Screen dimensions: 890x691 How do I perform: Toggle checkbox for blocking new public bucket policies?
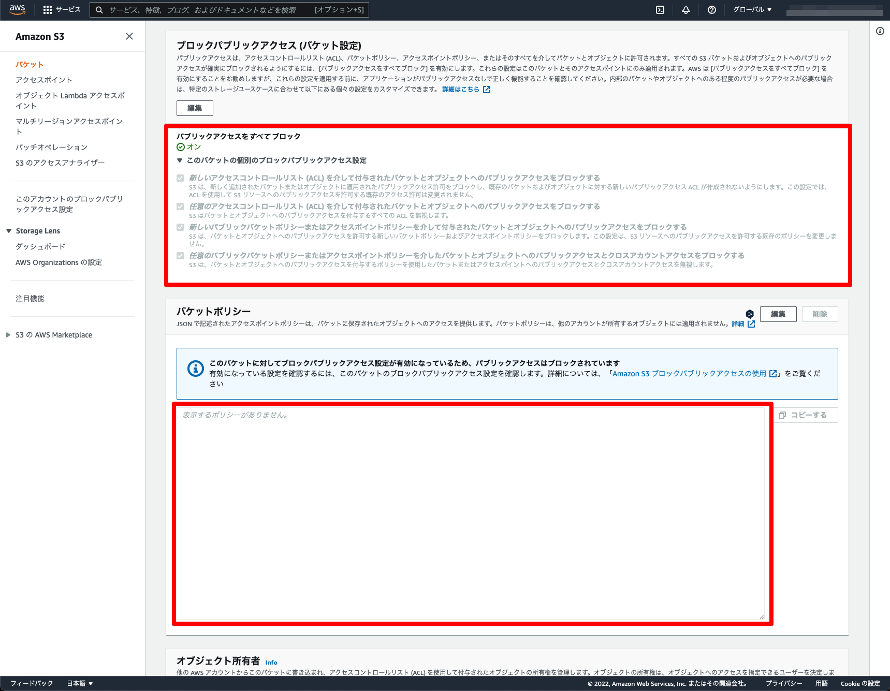click(x=180, y=227)
